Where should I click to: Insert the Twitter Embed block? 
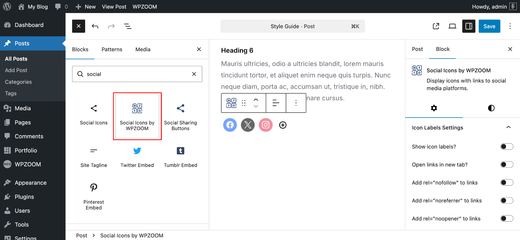point(137,157)
